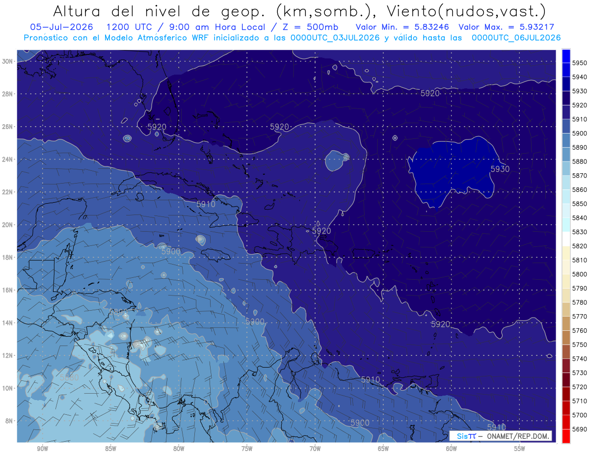Click the valid-until time "0000UTC_06JUL2026"
Screen dimensions: 589x455
click(516, 37)
